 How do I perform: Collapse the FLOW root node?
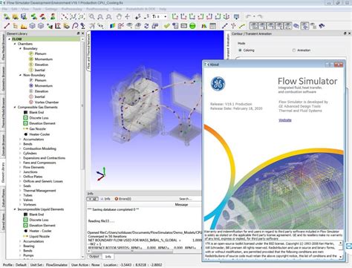click(10, 39)
